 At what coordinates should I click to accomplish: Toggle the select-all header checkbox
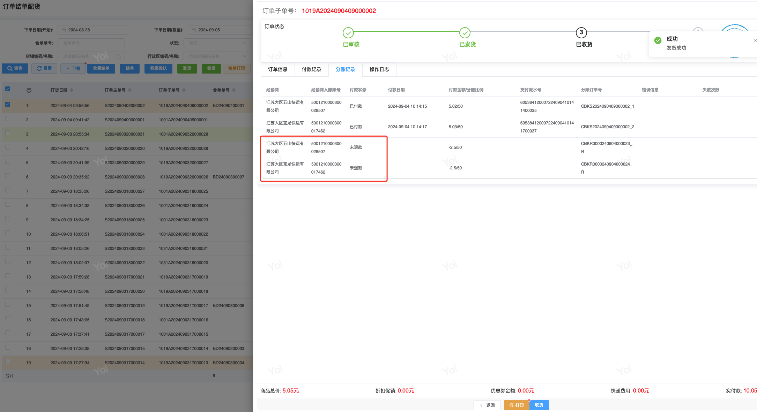click(8, 89)
